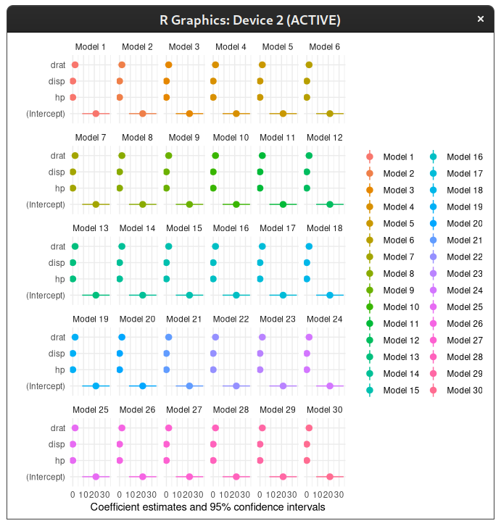Click the Model 20 legend key marker
Viewport: 501px width, 526px height.
click(433, 223)
